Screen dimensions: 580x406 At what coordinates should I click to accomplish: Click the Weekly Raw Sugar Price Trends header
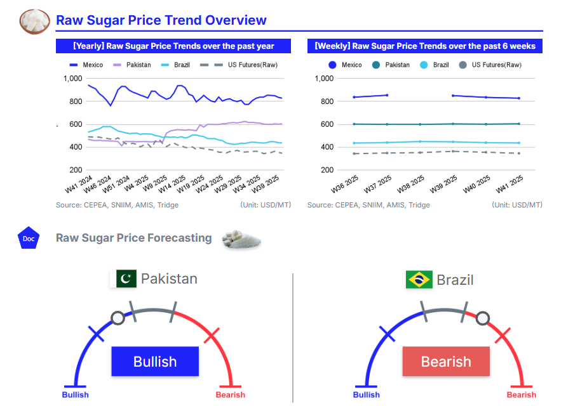pyautogui.click(x=425, y=46)
